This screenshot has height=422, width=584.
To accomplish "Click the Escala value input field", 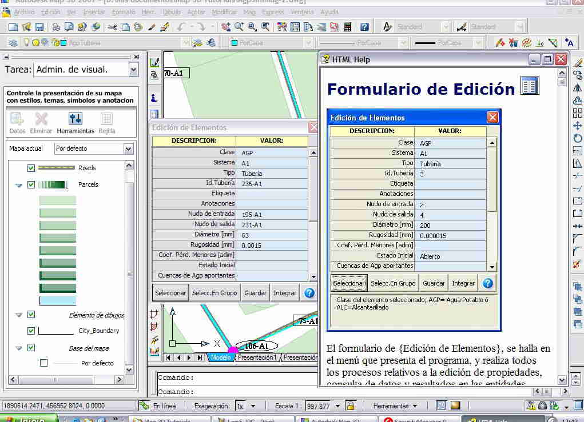I will tap(317, 406).
